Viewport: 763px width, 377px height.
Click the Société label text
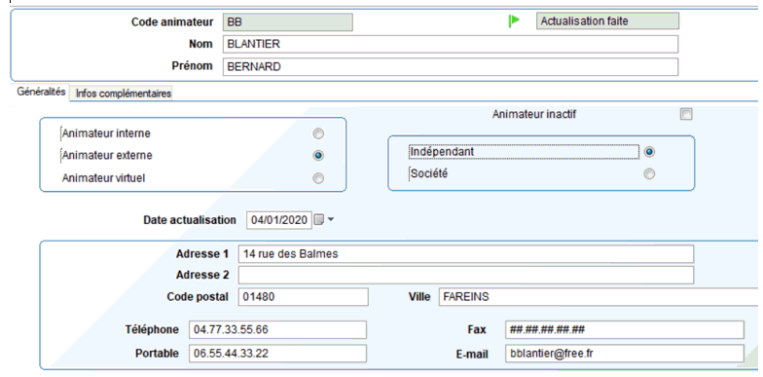pos(428,173)
